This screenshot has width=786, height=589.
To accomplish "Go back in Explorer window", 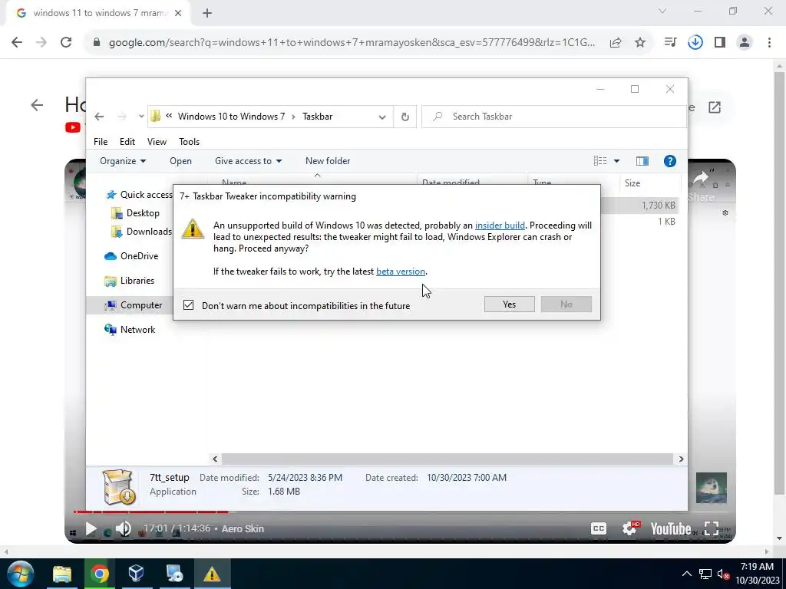I will pyautogui.click(x=99, y=117).
